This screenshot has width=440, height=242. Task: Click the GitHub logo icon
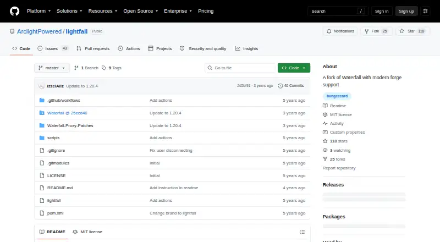[15, 11]
